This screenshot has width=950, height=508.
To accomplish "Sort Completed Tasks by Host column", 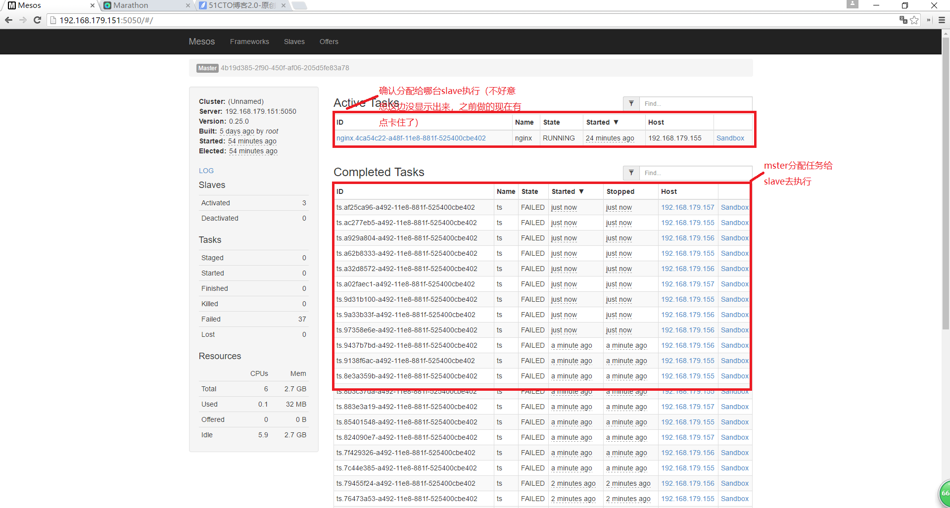I will coord(669,191).
